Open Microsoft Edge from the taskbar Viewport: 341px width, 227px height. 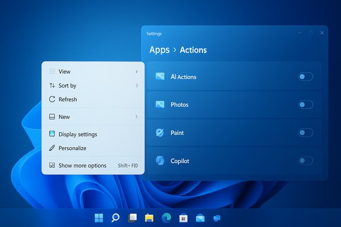166,218
